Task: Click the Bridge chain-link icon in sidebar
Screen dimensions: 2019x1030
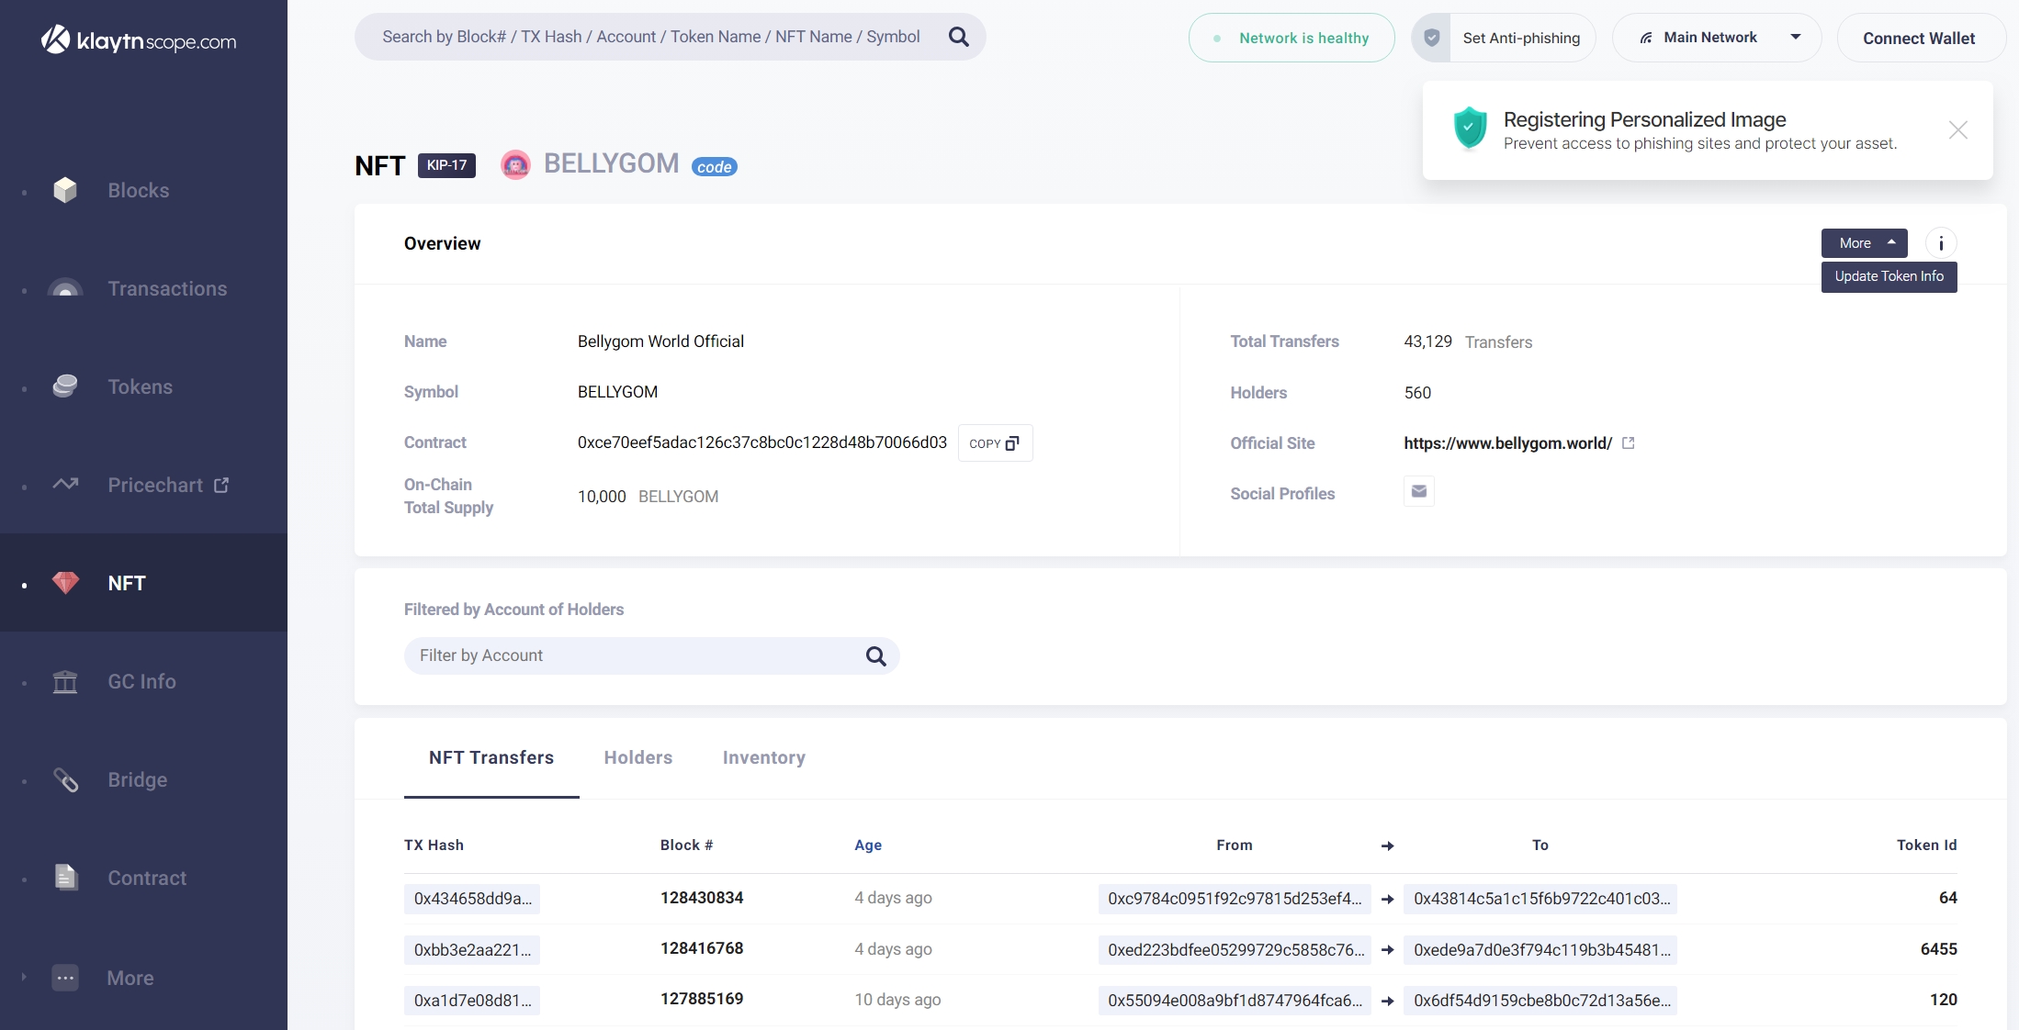Action: click(x=65, y=779)
